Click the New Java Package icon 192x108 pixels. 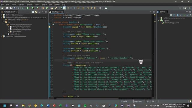click(43, 8)
